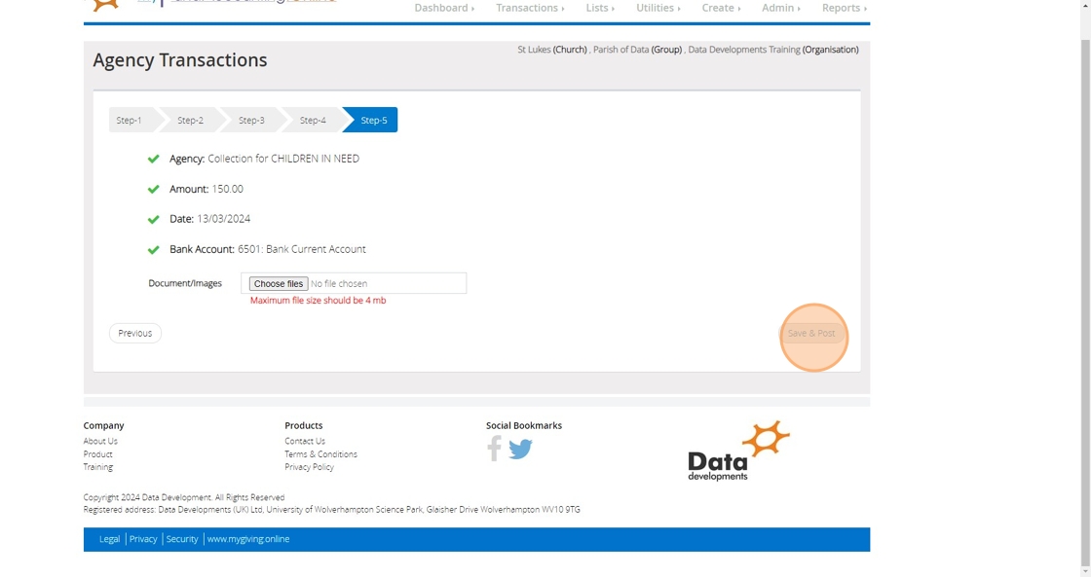The width and height of the screenshot is (1091, 577).
Task: Click Choose files for Document/Images
Action: 279,283
